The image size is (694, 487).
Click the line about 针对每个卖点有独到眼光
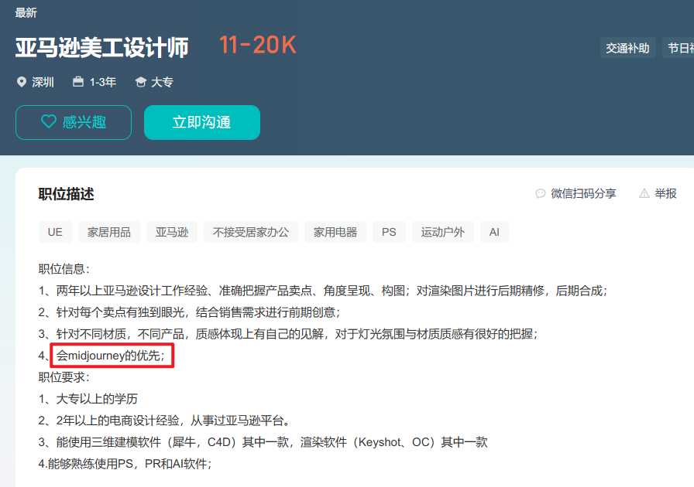(190, 312)
